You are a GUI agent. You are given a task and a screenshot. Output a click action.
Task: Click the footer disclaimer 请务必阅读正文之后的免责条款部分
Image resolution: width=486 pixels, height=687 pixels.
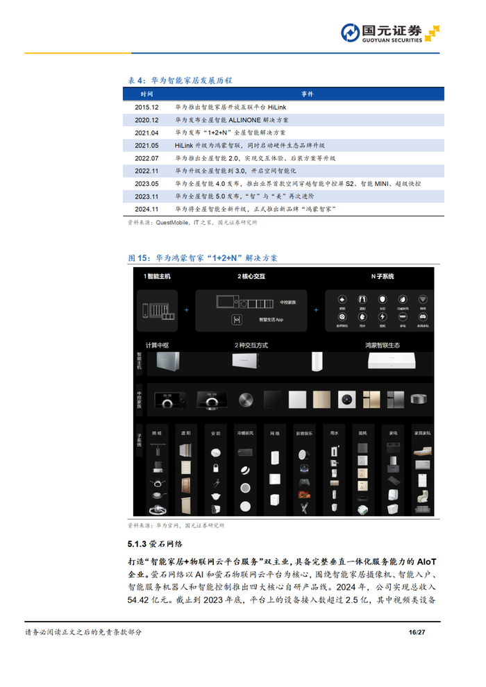[83, 632]
